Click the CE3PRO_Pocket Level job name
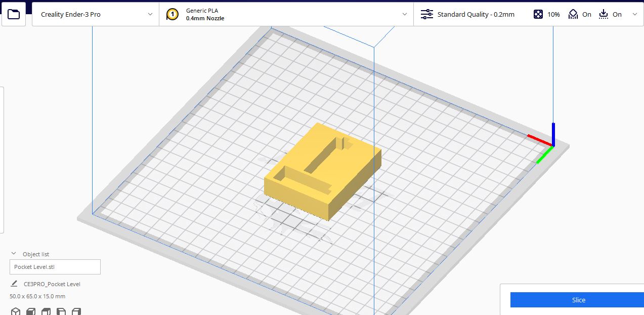644x315 pixels. point(52,284)
